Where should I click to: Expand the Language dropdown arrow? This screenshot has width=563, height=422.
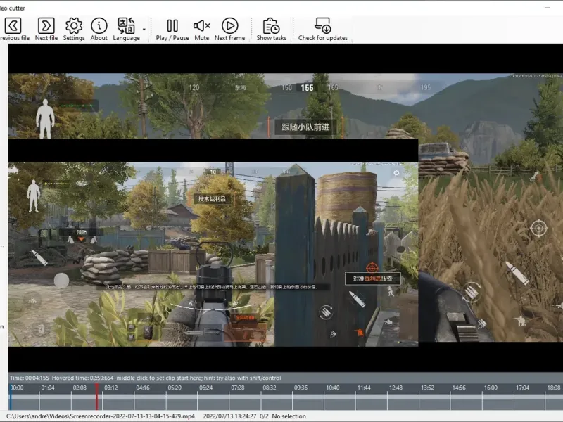[144, 30]
